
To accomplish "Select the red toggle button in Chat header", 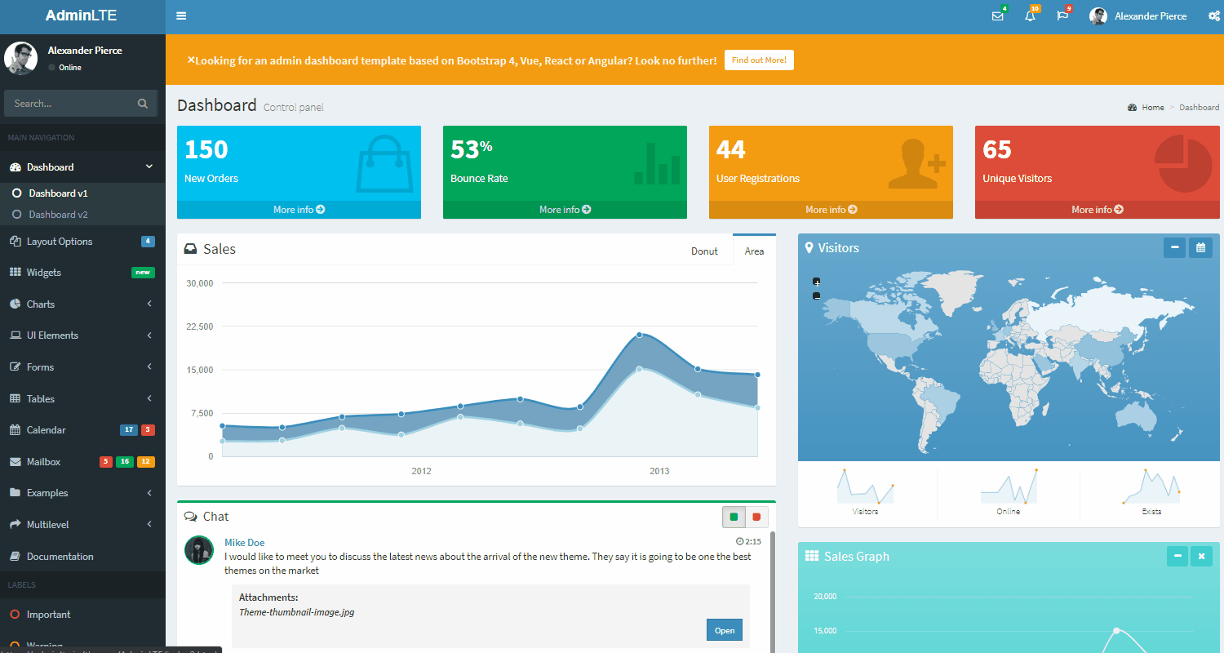I will pos(756,517).
